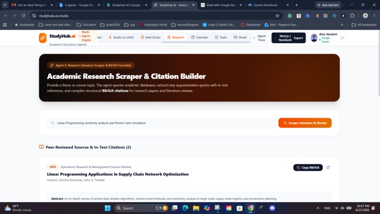Open the tab search dropdown arrow
This screenshot has width=380, height=214.
click(5, 5)
